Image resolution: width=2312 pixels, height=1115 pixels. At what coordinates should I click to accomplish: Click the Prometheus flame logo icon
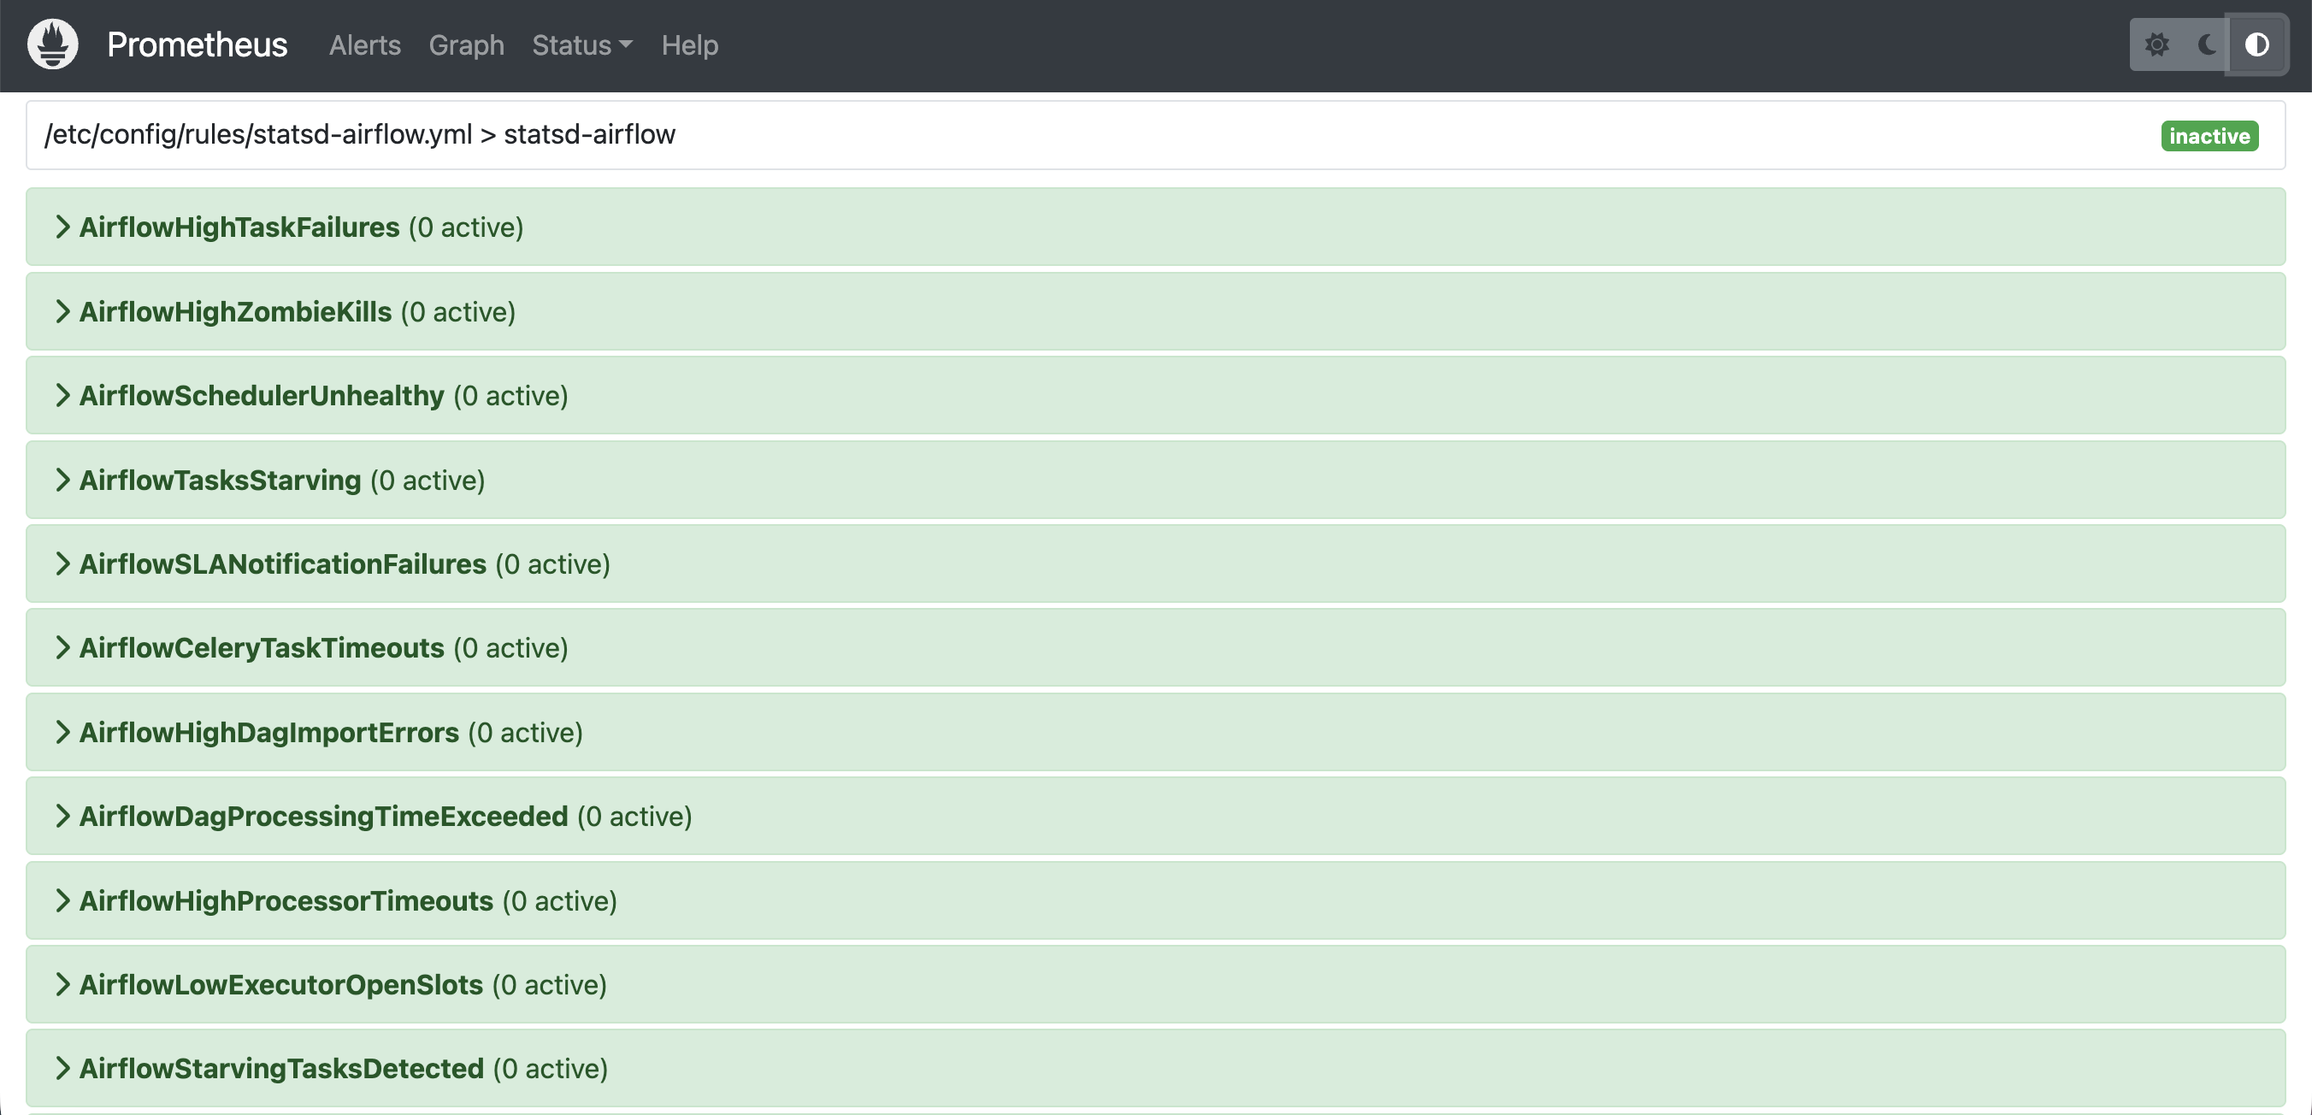tap(53, 44)
